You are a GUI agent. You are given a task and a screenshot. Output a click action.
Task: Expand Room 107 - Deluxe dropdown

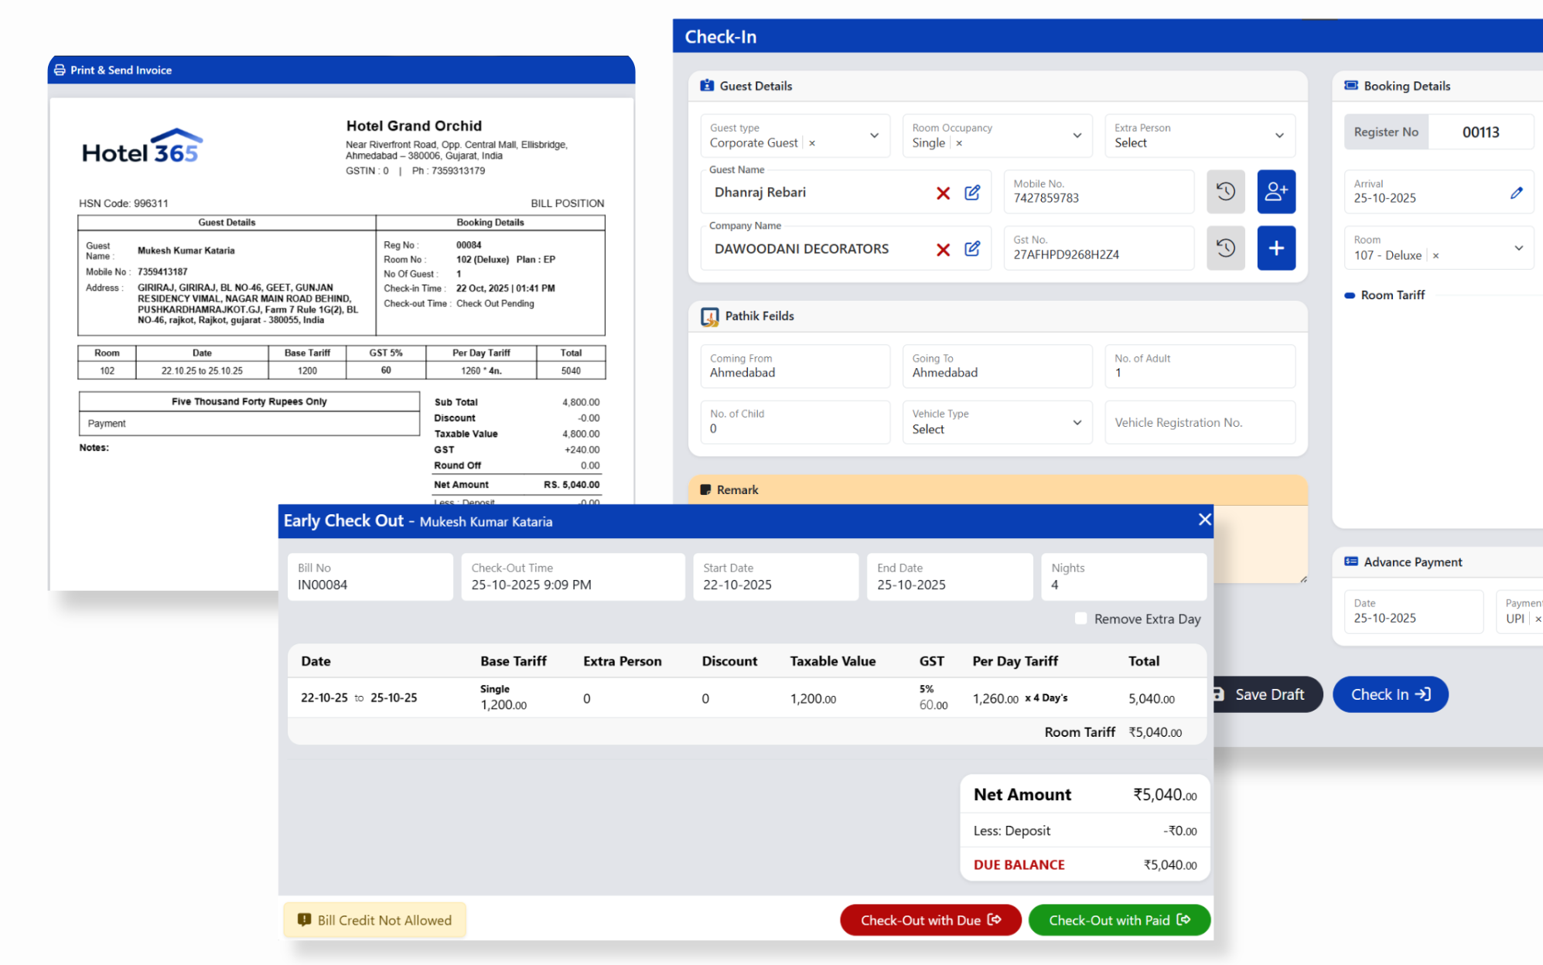pyautogui.click(x=1518, y=248)
